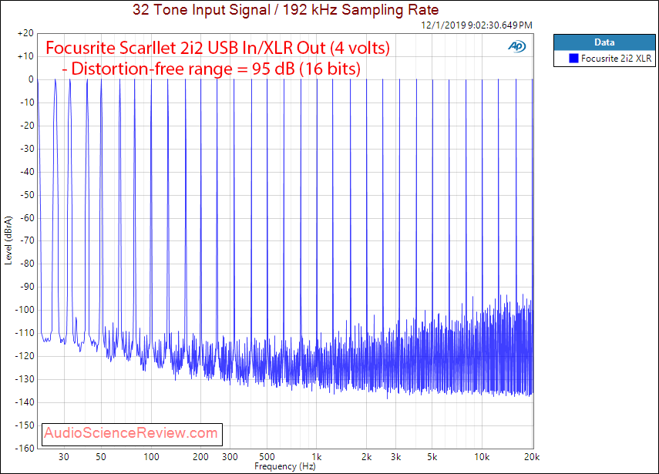Click the -120 y-axis tick label
This screenshot has height=474, width=659.
(x=25, y=356)
